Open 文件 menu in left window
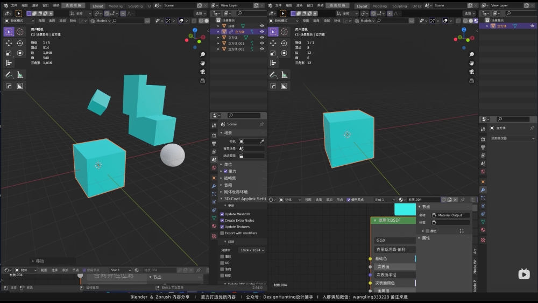The image size is (538, 303). tap(14, 5)
